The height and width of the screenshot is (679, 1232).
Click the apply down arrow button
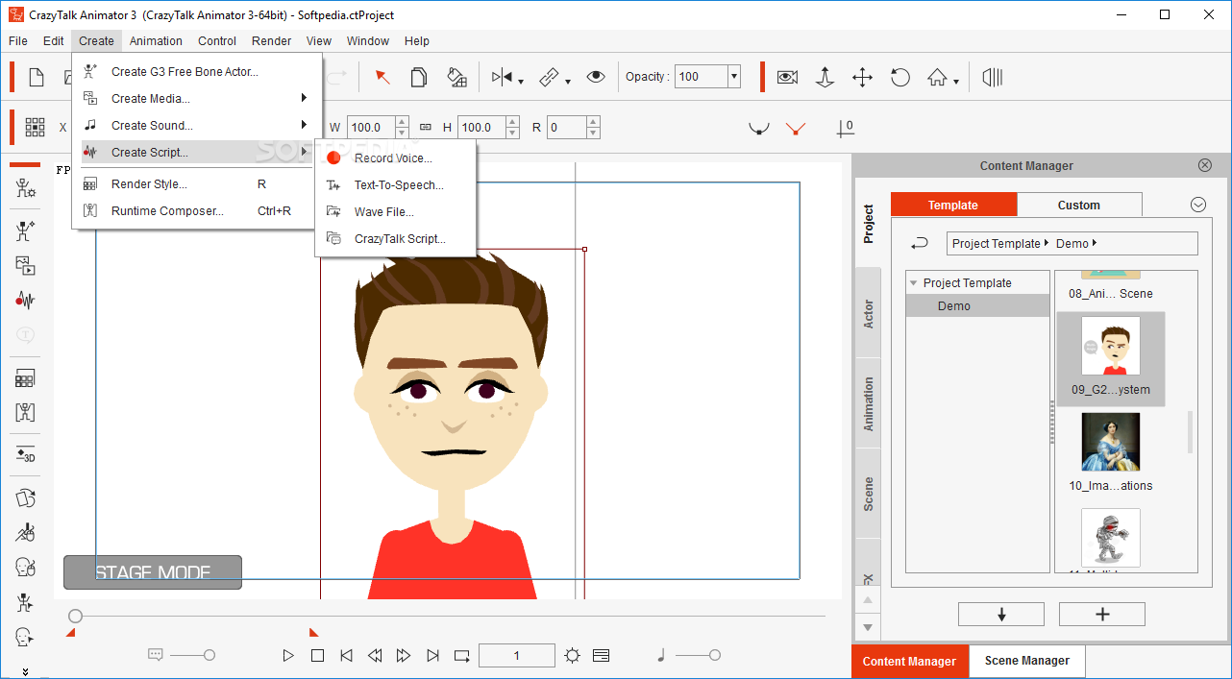1001,615
